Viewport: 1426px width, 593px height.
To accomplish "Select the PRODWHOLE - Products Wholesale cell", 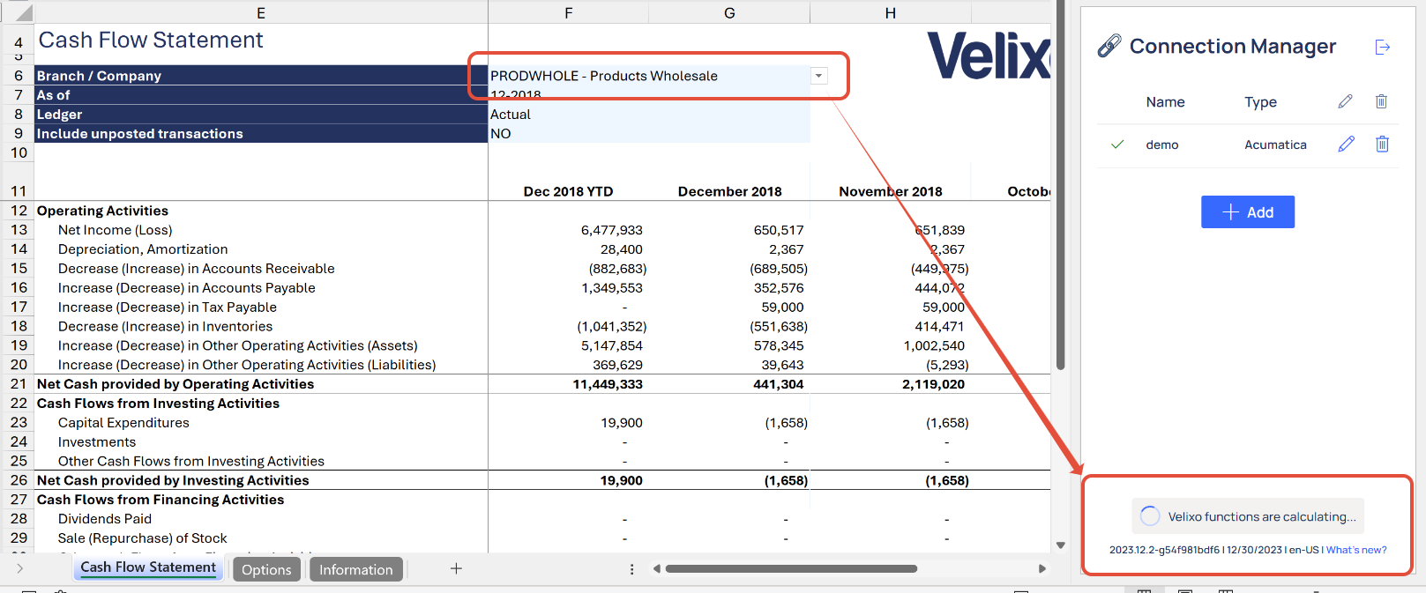I will coord(649,76).
